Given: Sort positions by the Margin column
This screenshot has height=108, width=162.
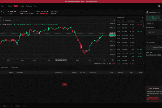Looking at the screenshot, I should coord(74,72).
